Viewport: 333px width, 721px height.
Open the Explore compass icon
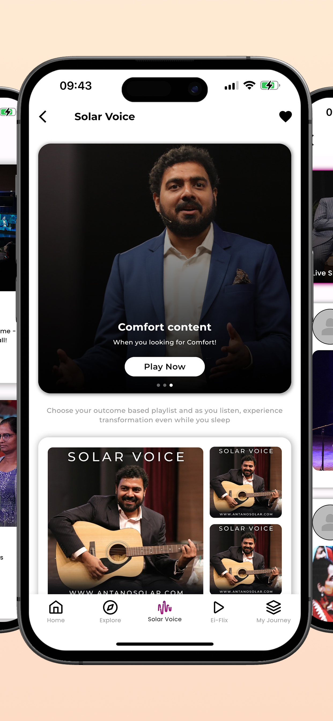click(x=110, y=607)
